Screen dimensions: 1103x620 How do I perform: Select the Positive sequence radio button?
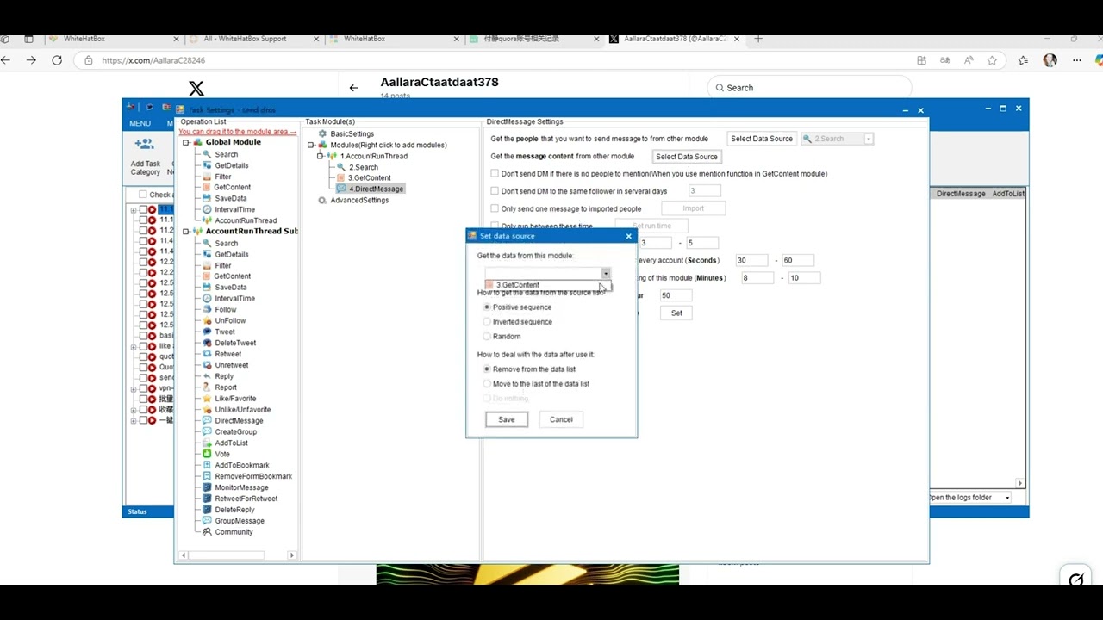click(487, 307)
